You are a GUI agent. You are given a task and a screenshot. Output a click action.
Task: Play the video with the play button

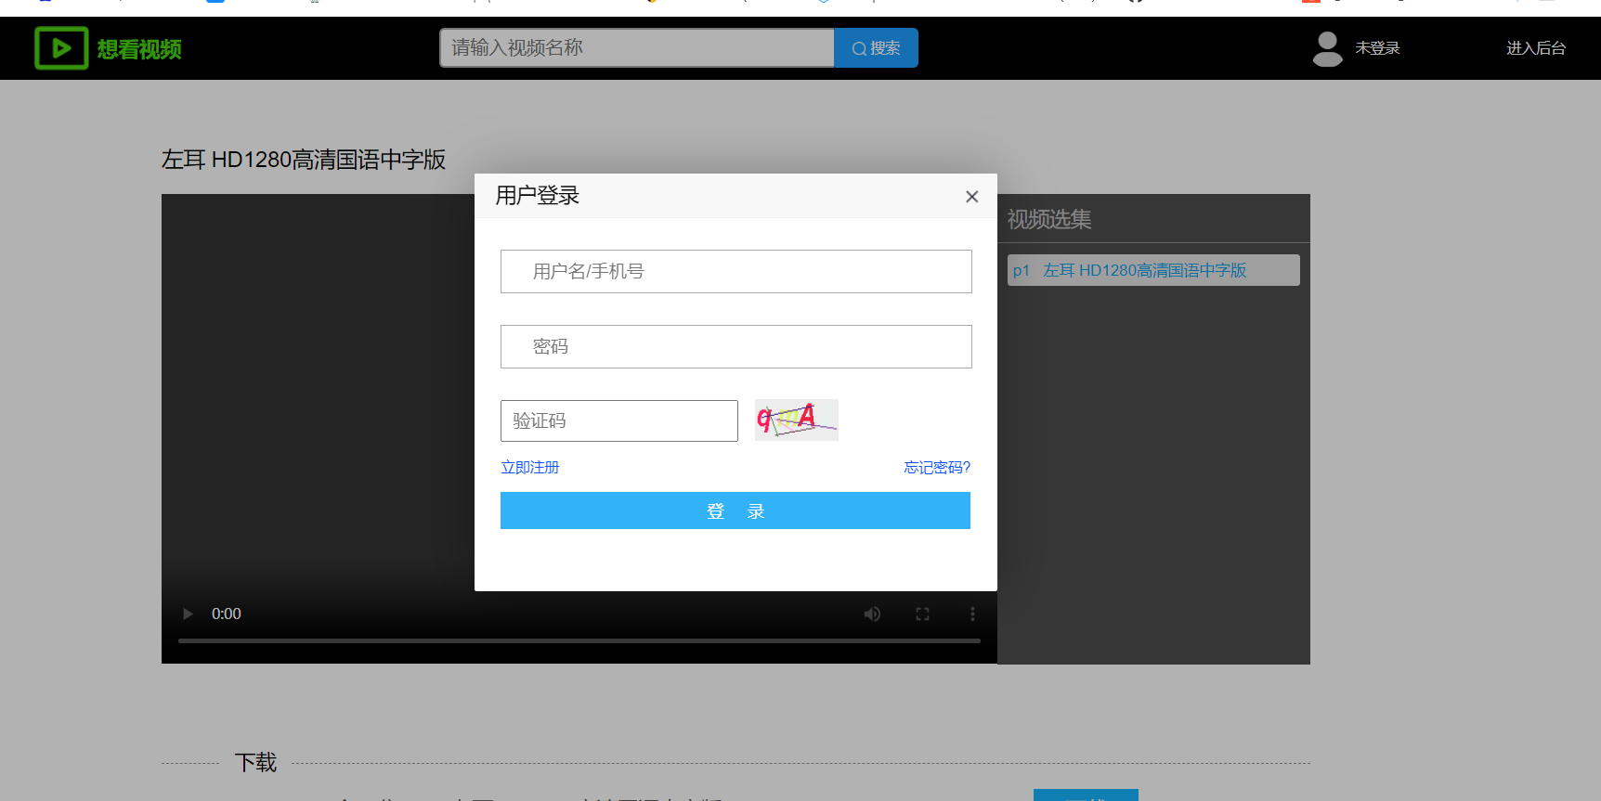188,614
